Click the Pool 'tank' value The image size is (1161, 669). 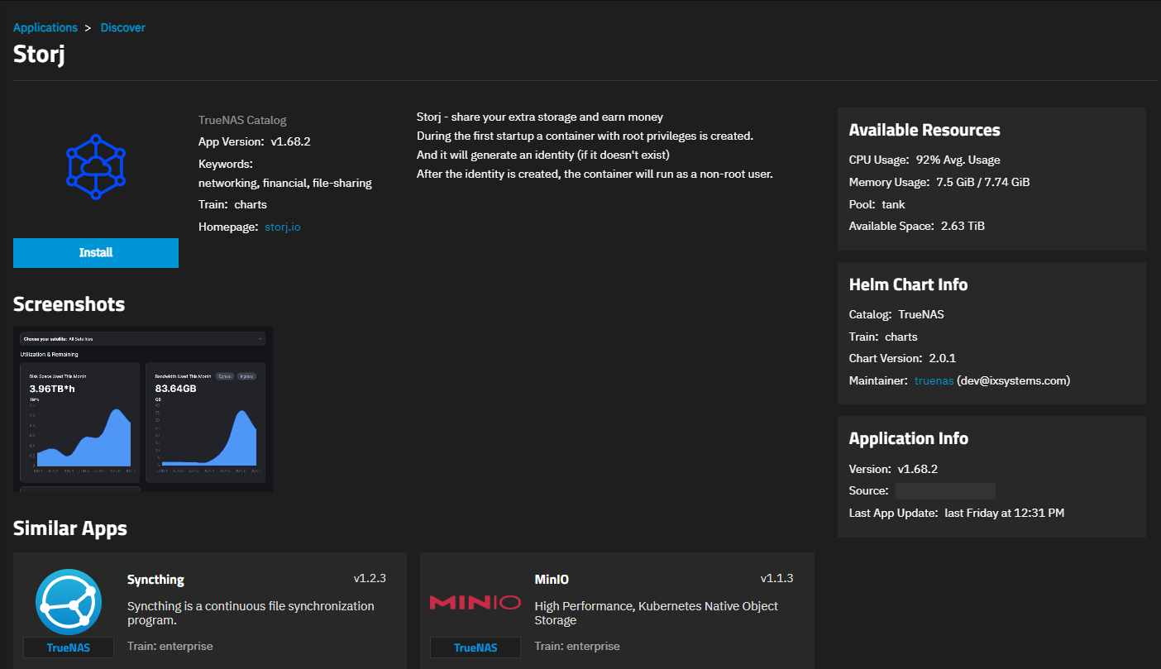893,204
